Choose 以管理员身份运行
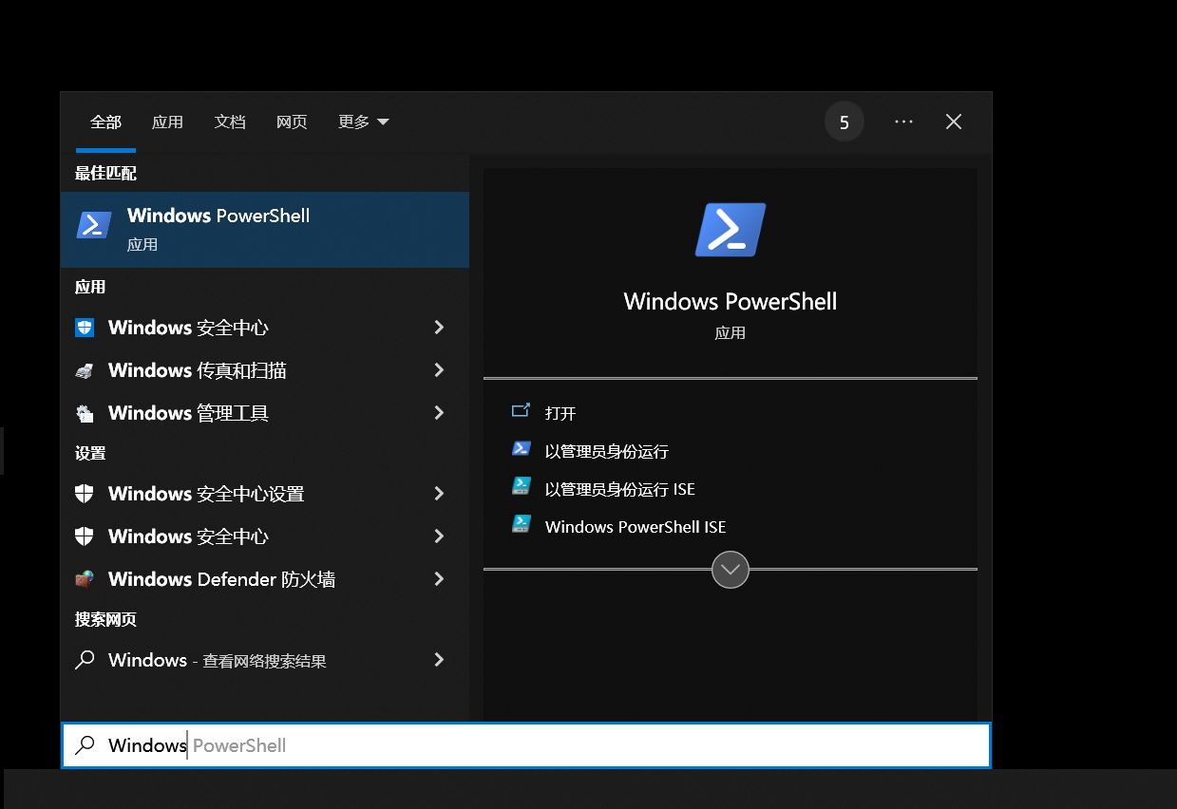 coord(607,451)
